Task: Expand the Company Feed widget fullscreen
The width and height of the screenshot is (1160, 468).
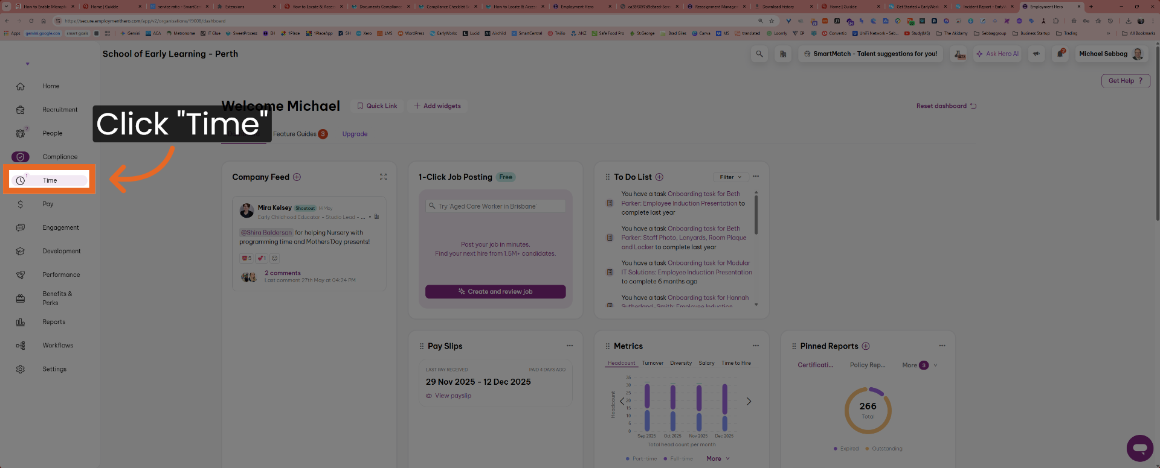Action: point(383,177)
